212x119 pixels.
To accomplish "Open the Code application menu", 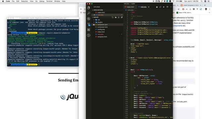I will (x=8, y=1).
